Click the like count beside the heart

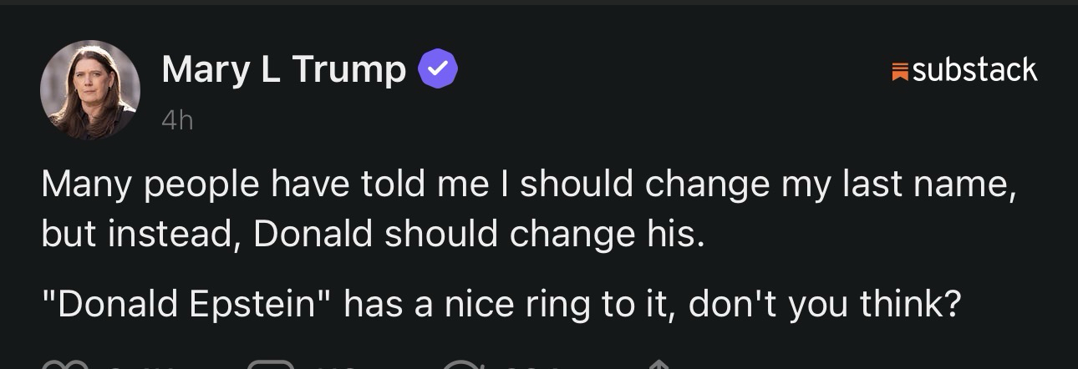[x=132, y=366]
